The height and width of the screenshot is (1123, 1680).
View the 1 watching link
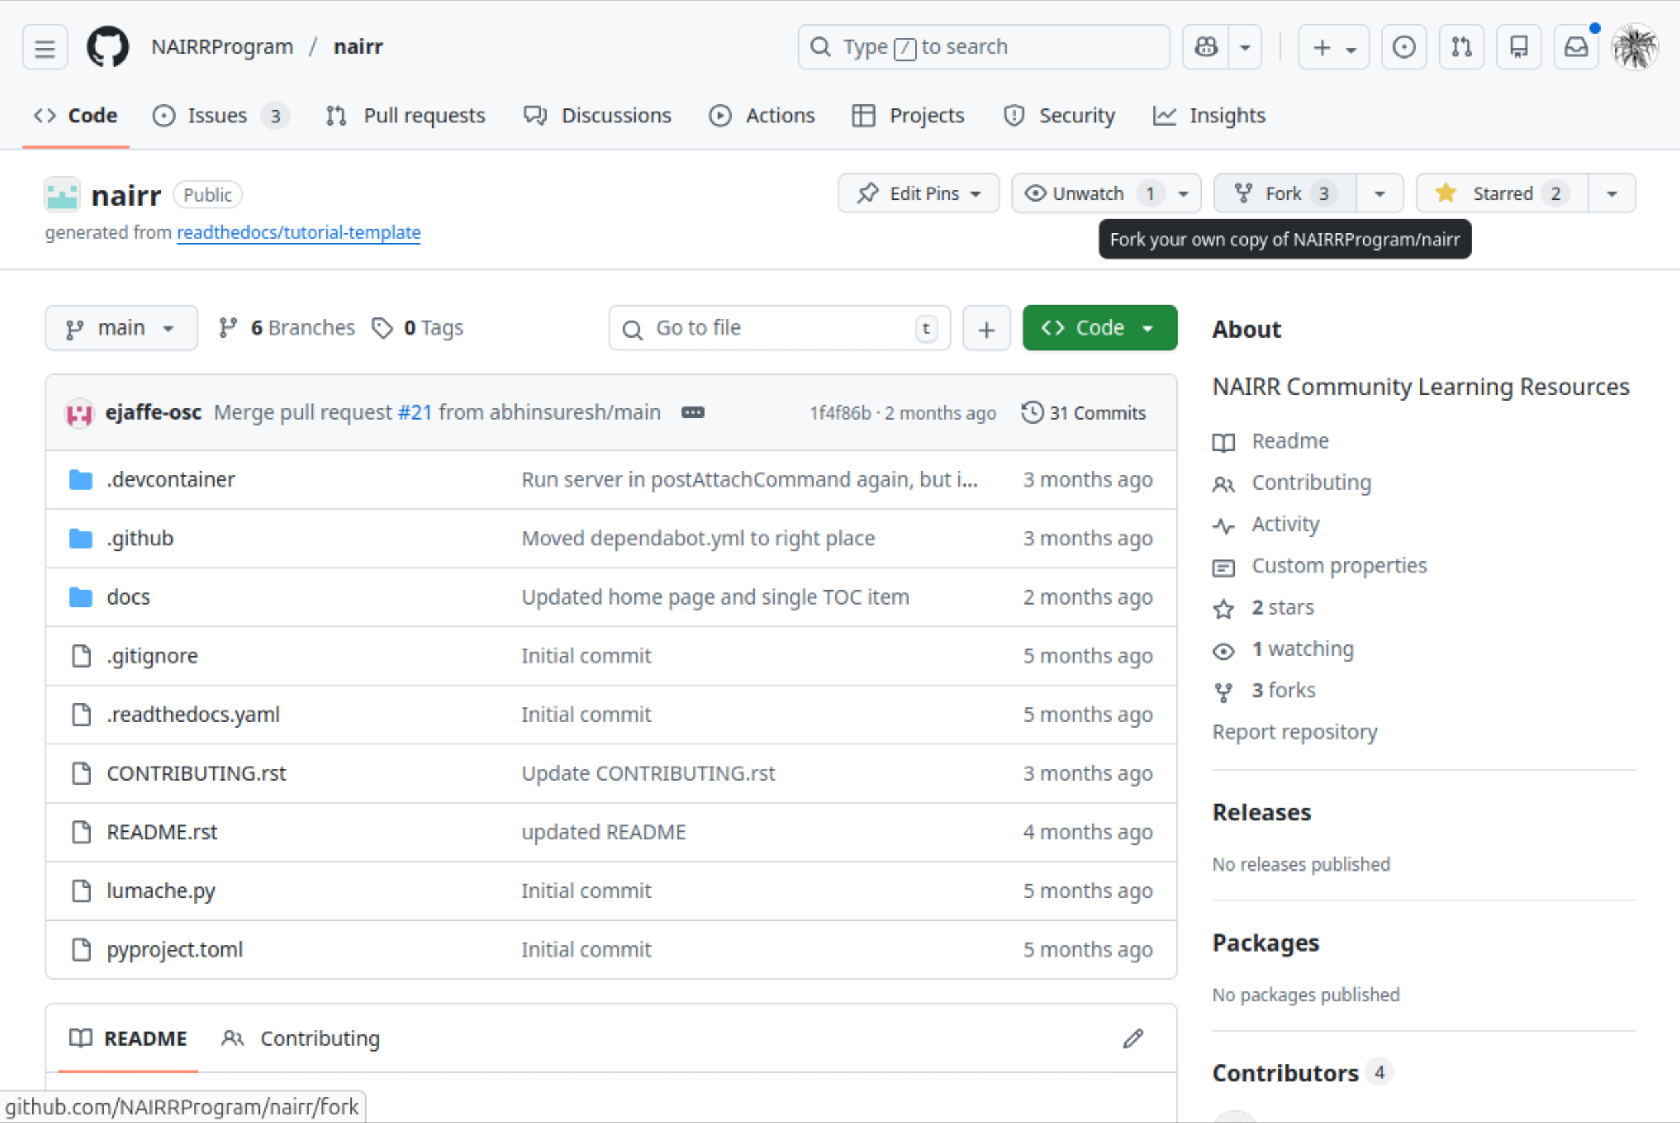click(1303, 649)
